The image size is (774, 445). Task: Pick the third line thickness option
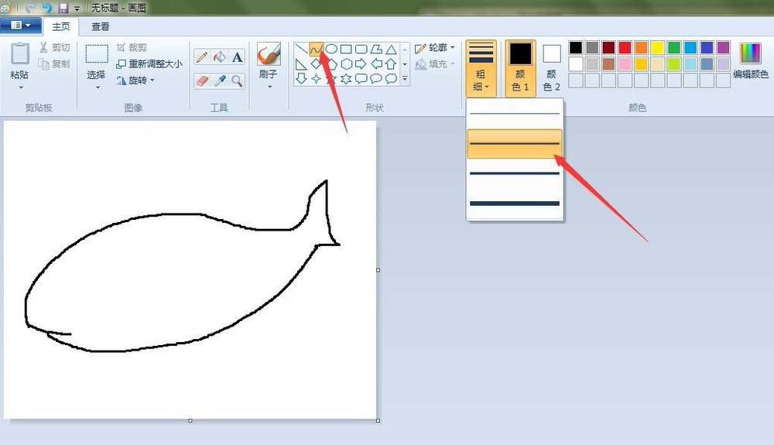click(515, 173)
